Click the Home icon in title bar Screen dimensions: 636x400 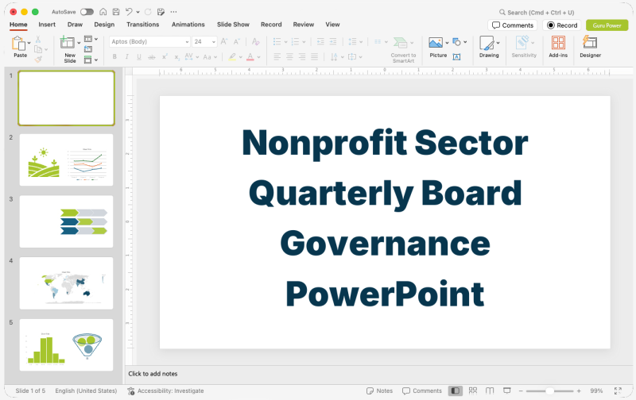(103, 12)
